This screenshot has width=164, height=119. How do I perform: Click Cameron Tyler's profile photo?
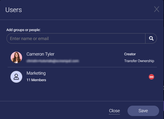16,57
